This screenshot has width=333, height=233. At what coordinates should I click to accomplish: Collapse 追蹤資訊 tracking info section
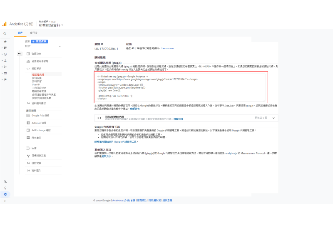click(43, 69)
